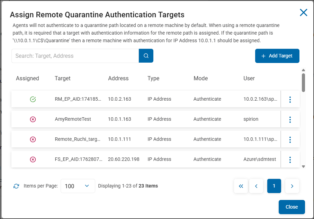Sort by the Target column header

click(x=63, y=79)
